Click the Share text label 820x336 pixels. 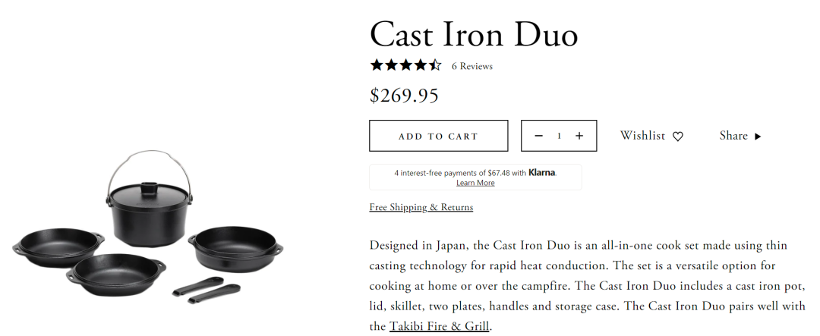point(733,136)
